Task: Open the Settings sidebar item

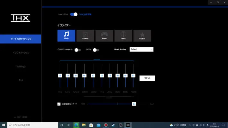Action: 21,67
